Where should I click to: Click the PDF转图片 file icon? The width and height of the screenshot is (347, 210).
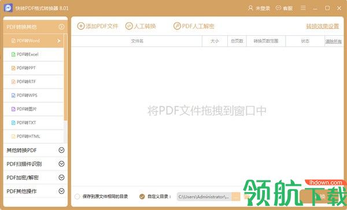[x=13, y=109]
